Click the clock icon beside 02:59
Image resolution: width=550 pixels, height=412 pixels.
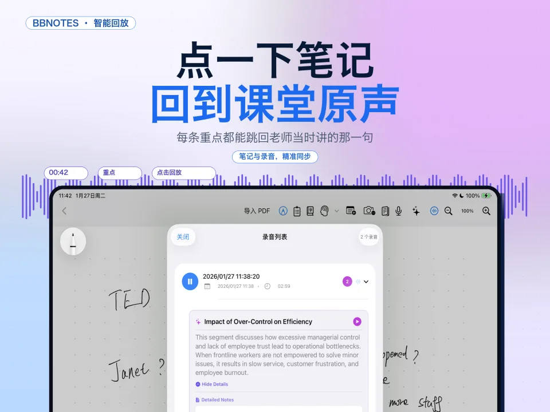tap(268, 286)
